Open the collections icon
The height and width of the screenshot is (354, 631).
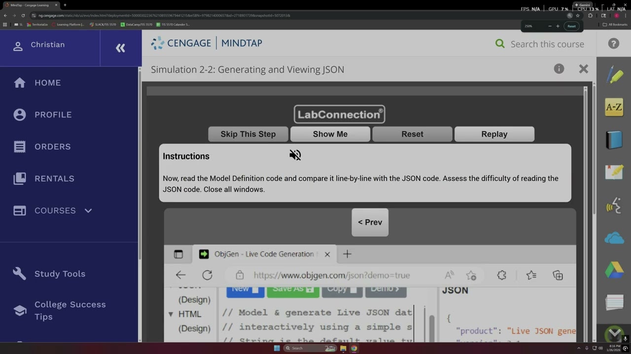coord(558,275)
